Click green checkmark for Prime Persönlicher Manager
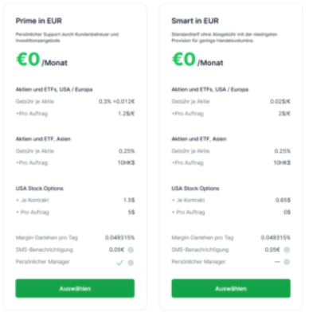This screenshot has width=309, height=316. point(120,263)
